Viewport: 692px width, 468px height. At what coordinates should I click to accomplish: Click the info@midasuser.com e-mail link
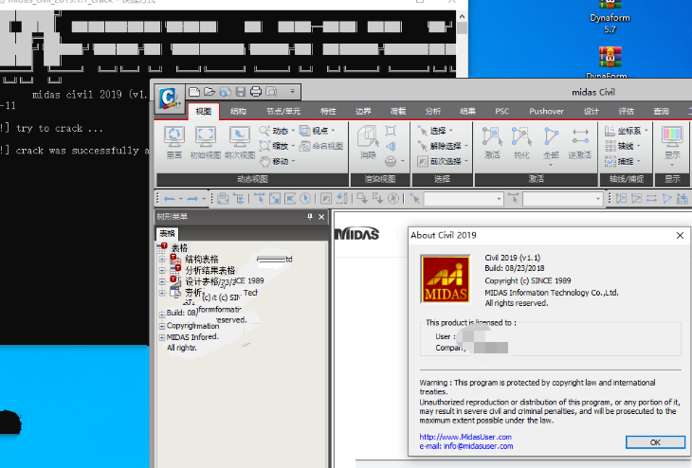479,446
